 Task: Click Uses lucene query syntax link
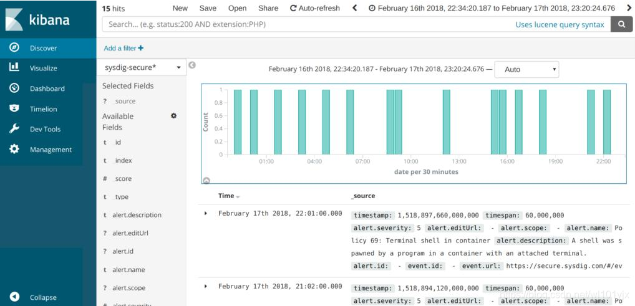tap(560, 25)
